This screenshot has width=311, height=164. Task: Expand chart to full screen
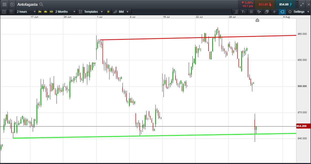[302, 4]
